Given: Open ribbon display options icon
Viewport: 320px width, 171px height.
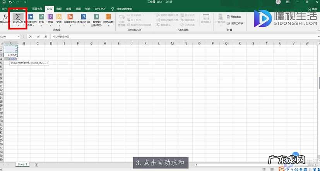Looking at the screenshot, I should pyautogui.click(x=288, y=2).
